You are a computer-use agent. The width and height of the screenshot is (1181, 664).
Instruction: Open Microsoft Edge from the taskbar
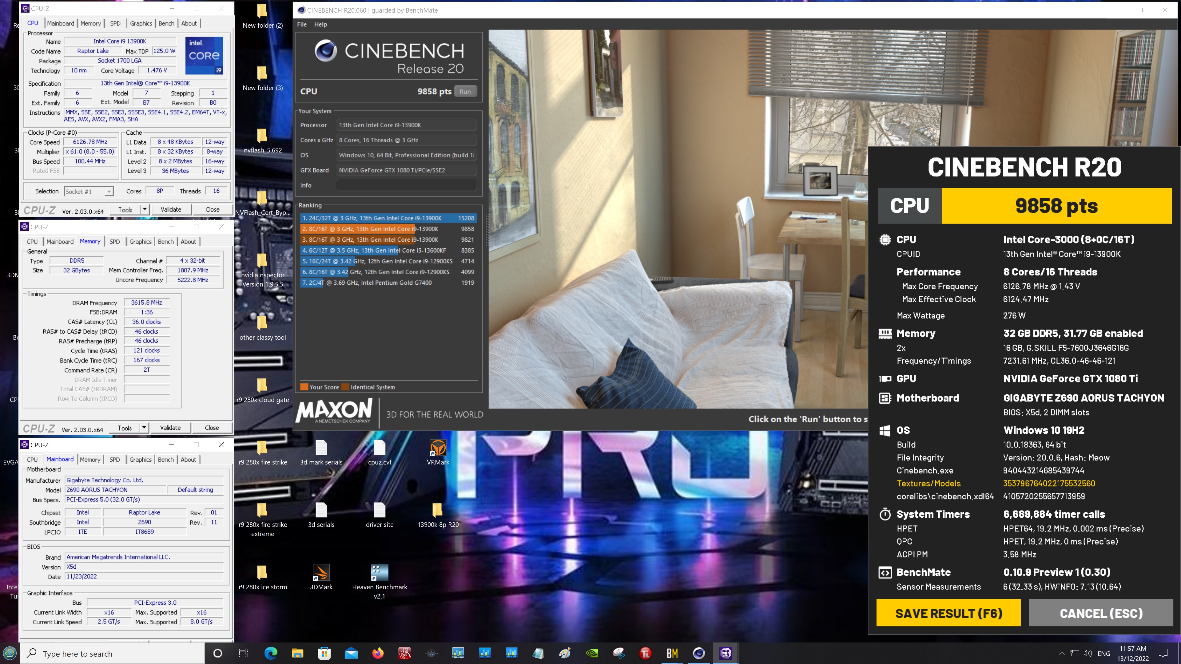pyautogui.click(x=271, y=653)
